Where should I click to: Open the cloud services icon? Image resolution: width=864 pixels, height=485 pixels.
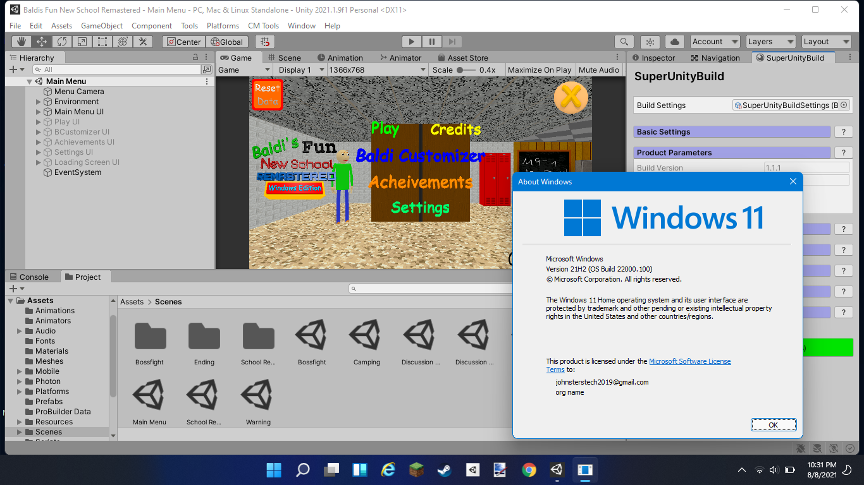click(x=675, y=42)
